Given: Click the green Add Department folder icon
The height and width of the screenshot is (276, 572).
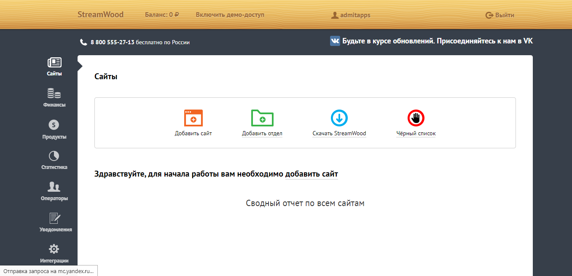Looking at the screenshot, I should (262, 118).
